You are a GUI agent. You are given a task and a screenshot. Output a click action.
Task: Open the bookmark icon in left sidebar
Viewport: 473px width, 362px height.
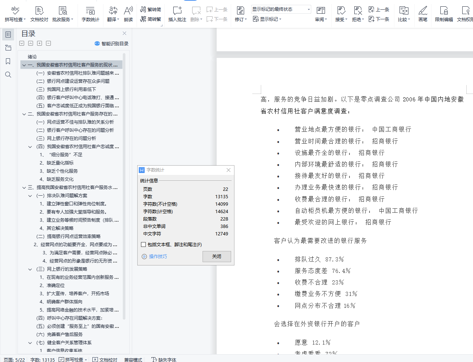8,61
